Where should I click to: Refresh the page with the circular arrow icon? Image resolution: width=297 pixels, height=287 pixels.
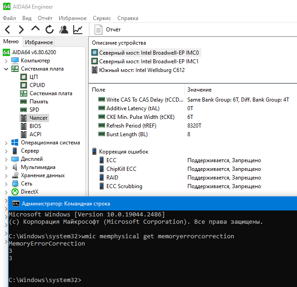click(50, 30)
